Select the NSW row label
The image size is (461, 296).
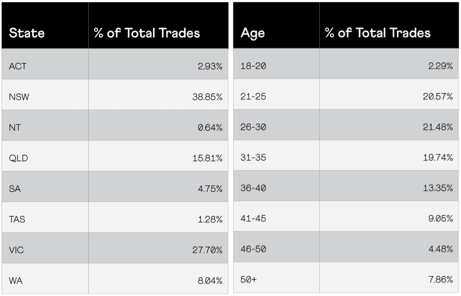tap(19, 97)
